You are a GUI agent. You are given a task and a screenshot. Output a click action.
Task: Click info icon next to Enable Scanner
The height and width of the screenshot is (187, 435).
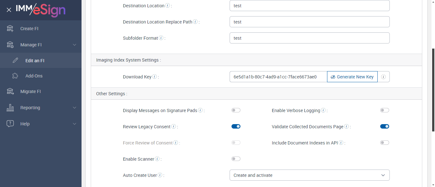tap(157, 159)
